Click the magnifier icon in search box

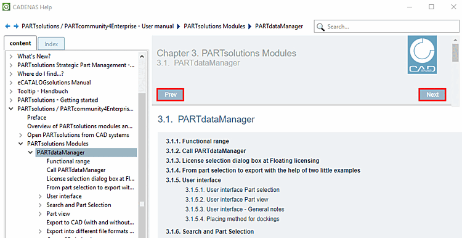320,27
